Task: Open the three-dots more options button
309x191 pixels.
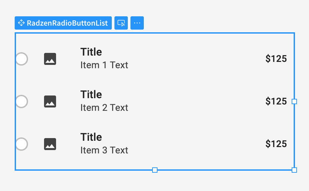Action: (x=137, y=23)
